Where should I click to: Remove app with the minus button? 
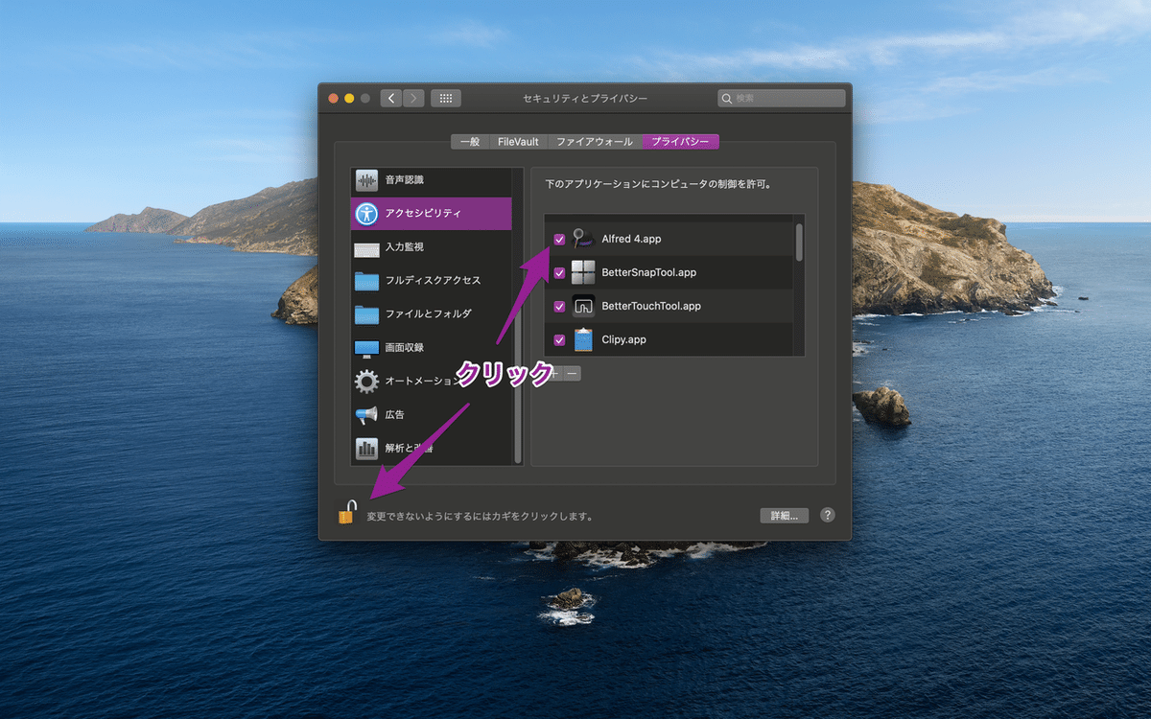click(572, 373)
